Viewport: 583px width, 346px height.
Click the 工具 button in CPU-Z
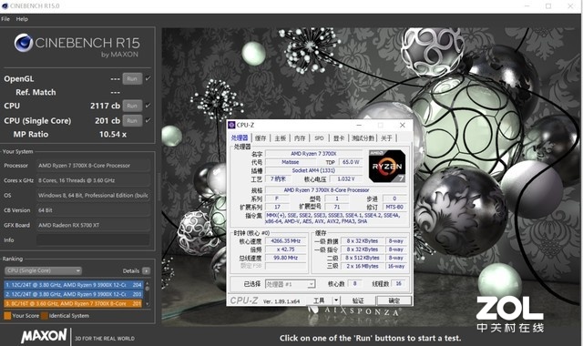319,300
